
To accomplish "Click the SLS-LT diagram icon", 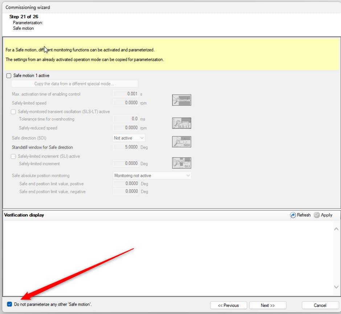I will pyautogui.click(x=181, y=123).
